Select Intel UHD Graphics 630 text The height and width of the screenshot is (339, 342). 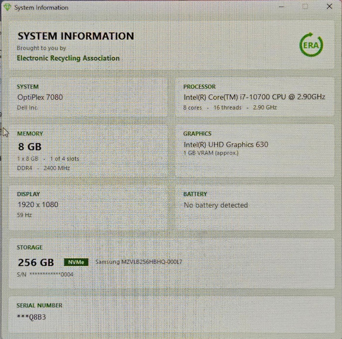[x=226, y=144]
